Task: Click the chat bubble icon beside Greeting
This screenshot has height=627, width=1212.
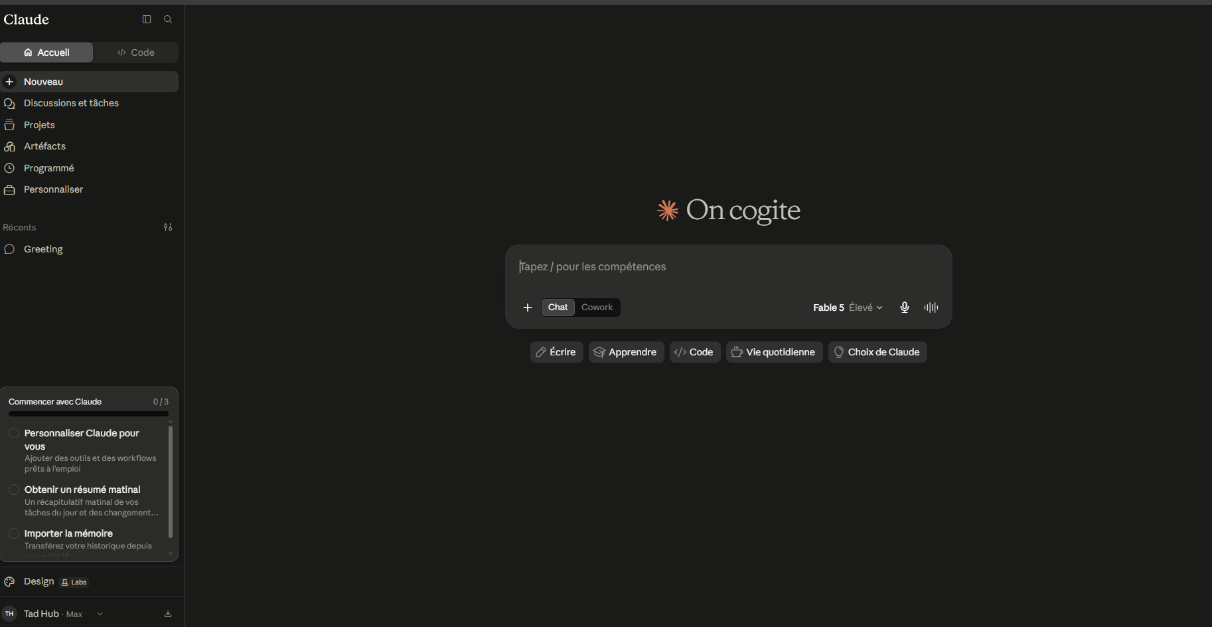Action: 9,249
